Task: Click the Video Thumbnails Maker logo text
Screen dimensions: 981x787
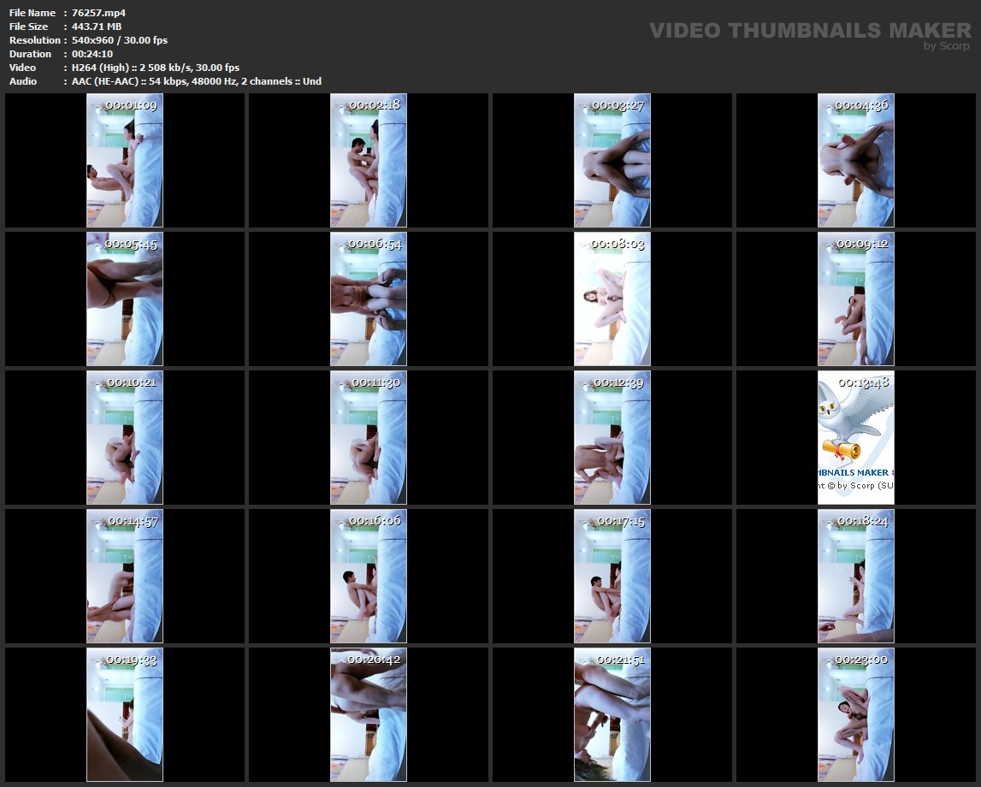Action: coord(809,31)
